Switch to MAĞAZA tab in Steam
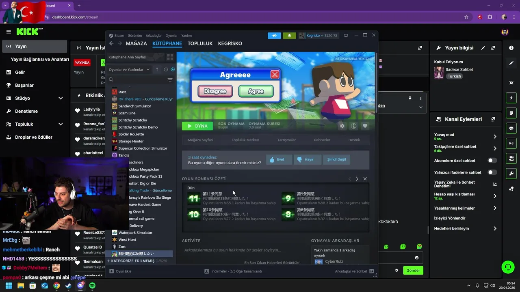Viewport: 520px width, 292px height. pyautogui.click(x=136, y=43)
